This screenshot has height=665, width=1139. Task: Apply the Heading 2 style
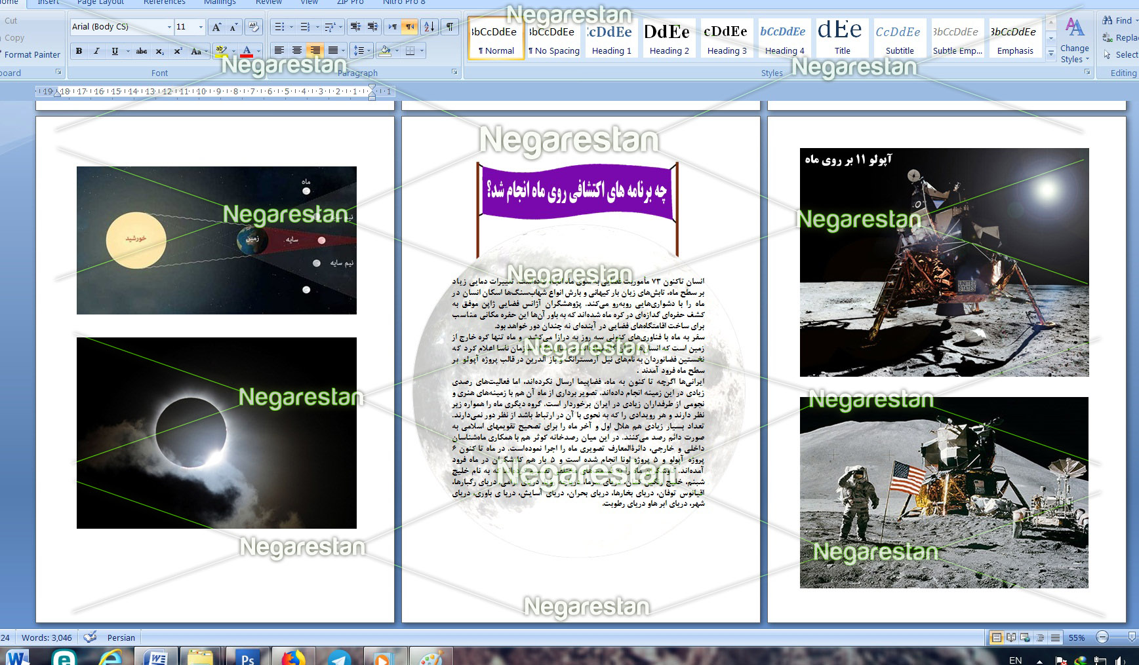pyautogui.click(x=669, y=39)
